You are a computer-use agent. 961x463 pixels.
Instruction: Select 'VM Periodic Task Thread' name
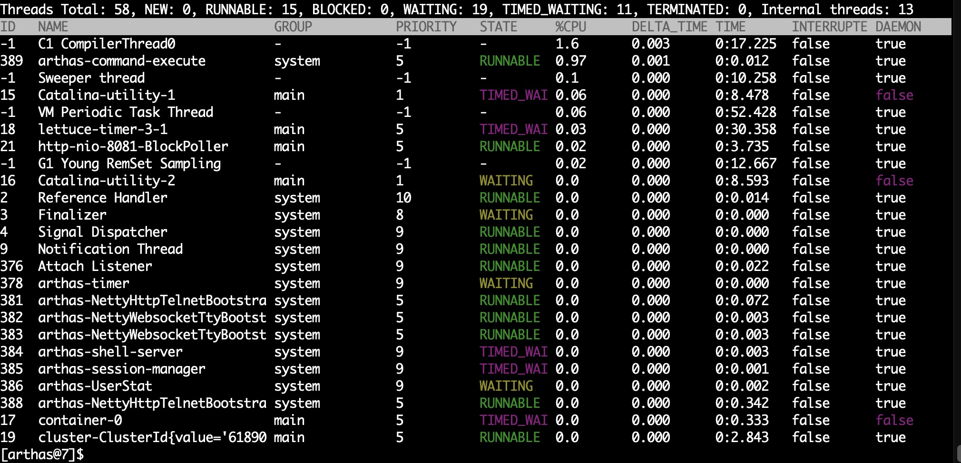click(x=126, y=112)
